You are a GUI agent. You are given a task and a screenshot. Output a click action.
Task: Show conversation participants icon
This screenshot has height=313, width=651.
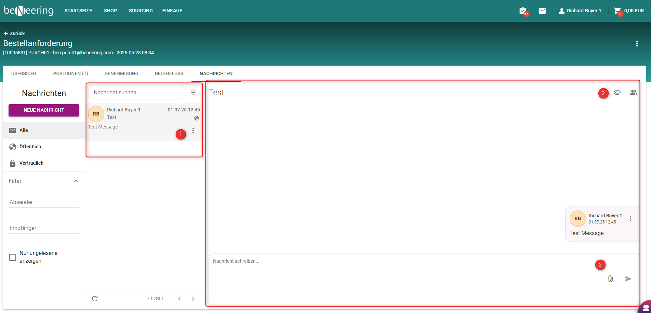633,93
